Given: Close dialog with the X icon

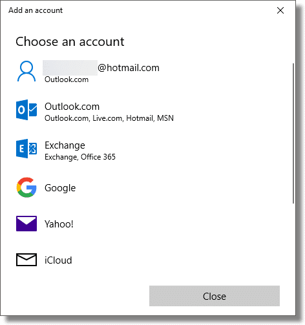Looking at the screenshot, I should 280,10.
